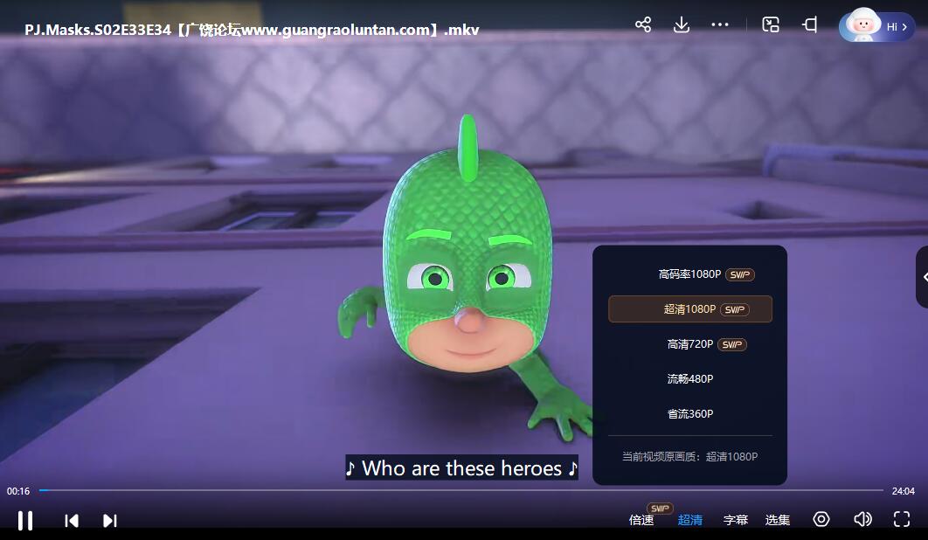Image resolution: width=928 pixels, height=540 pixels.
Task: Click the subtitle text Who are these heroes
Action: [x=461, y=467]
